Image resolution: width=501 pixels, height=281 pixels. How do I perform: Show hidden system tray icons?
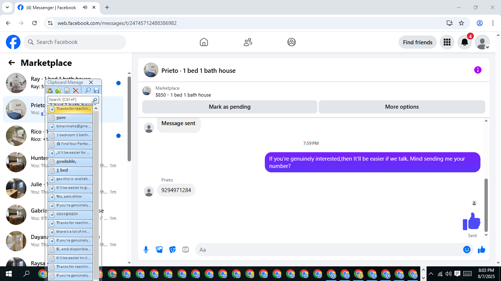click(x=431, y=274)
